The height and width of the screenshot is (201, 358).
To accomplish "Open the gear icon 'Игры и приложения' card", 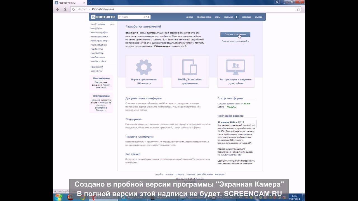I will point(144,67).
